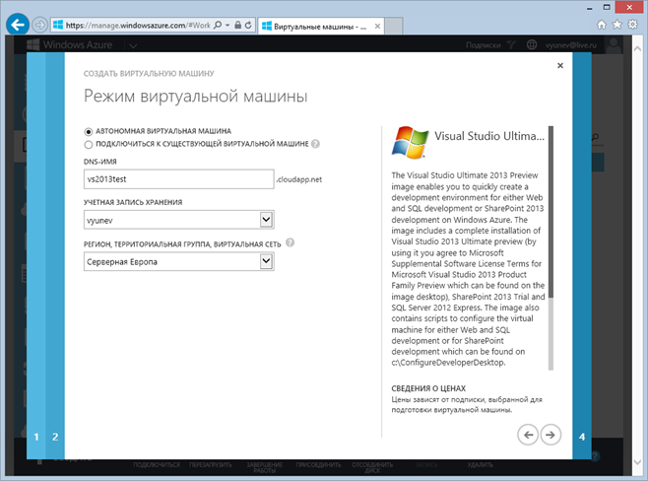
Task: Click the globe language icon
Action: pos(532,44)
